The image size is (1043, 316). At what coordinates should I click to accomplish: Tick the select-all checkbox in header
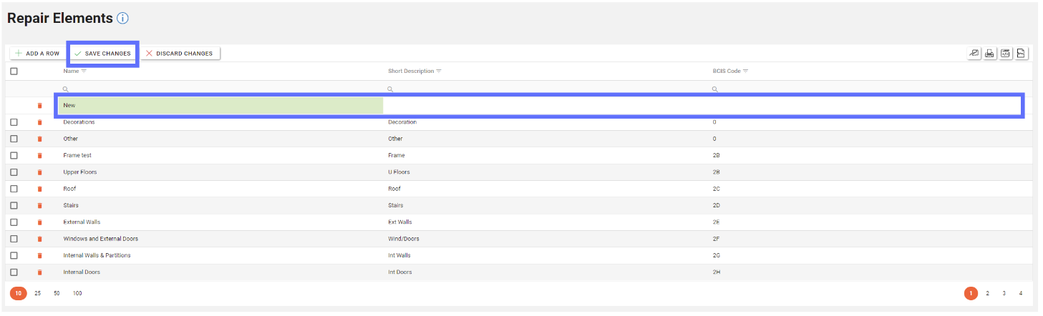click(14, 71)
